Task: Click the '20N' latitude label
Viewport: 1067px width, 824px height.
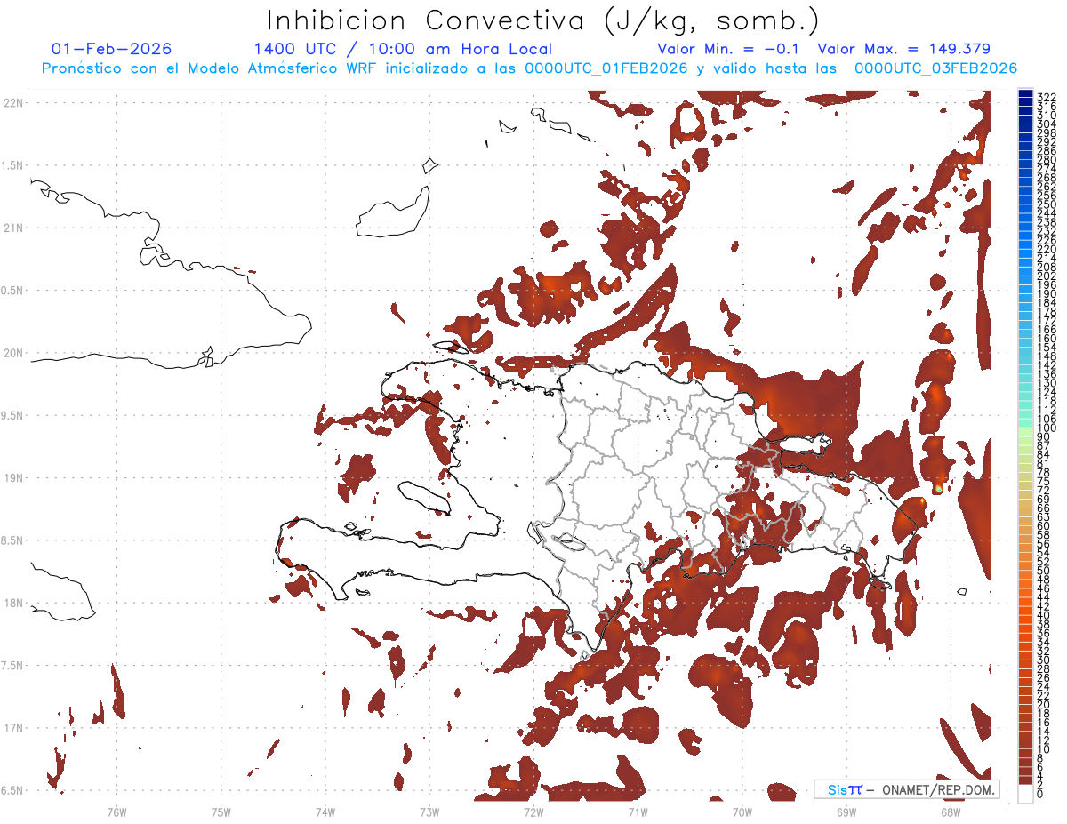Action: [12, 353]
